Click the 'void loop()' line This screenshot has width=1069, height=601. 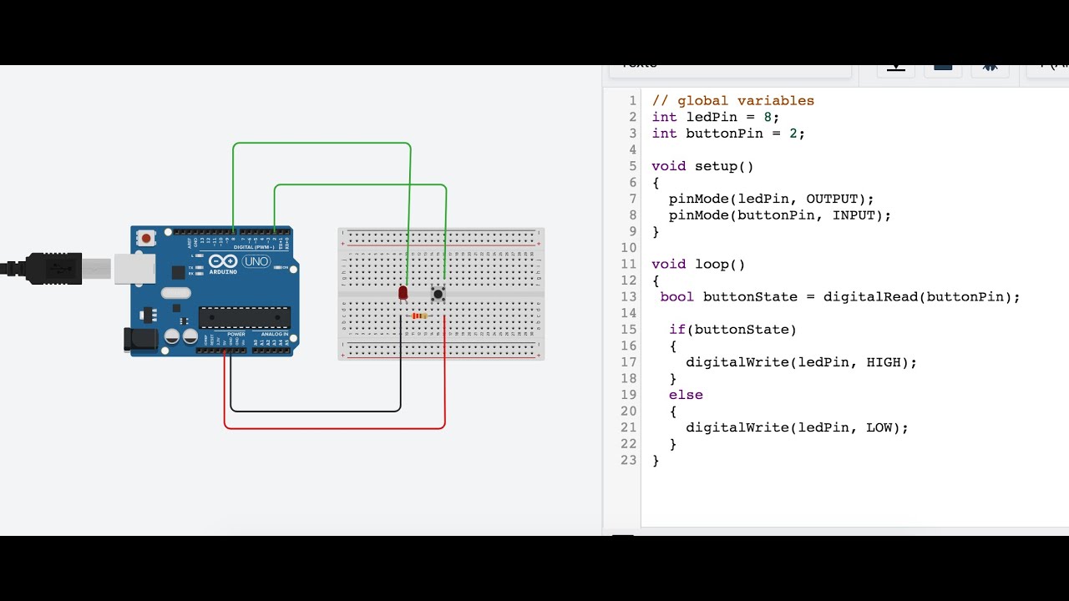699,265
